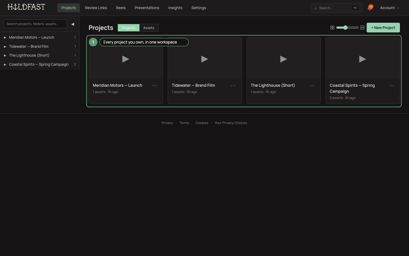Screen dimensions: 409x256
Task: Switch to grid view icon
Action: click(332, 28)
